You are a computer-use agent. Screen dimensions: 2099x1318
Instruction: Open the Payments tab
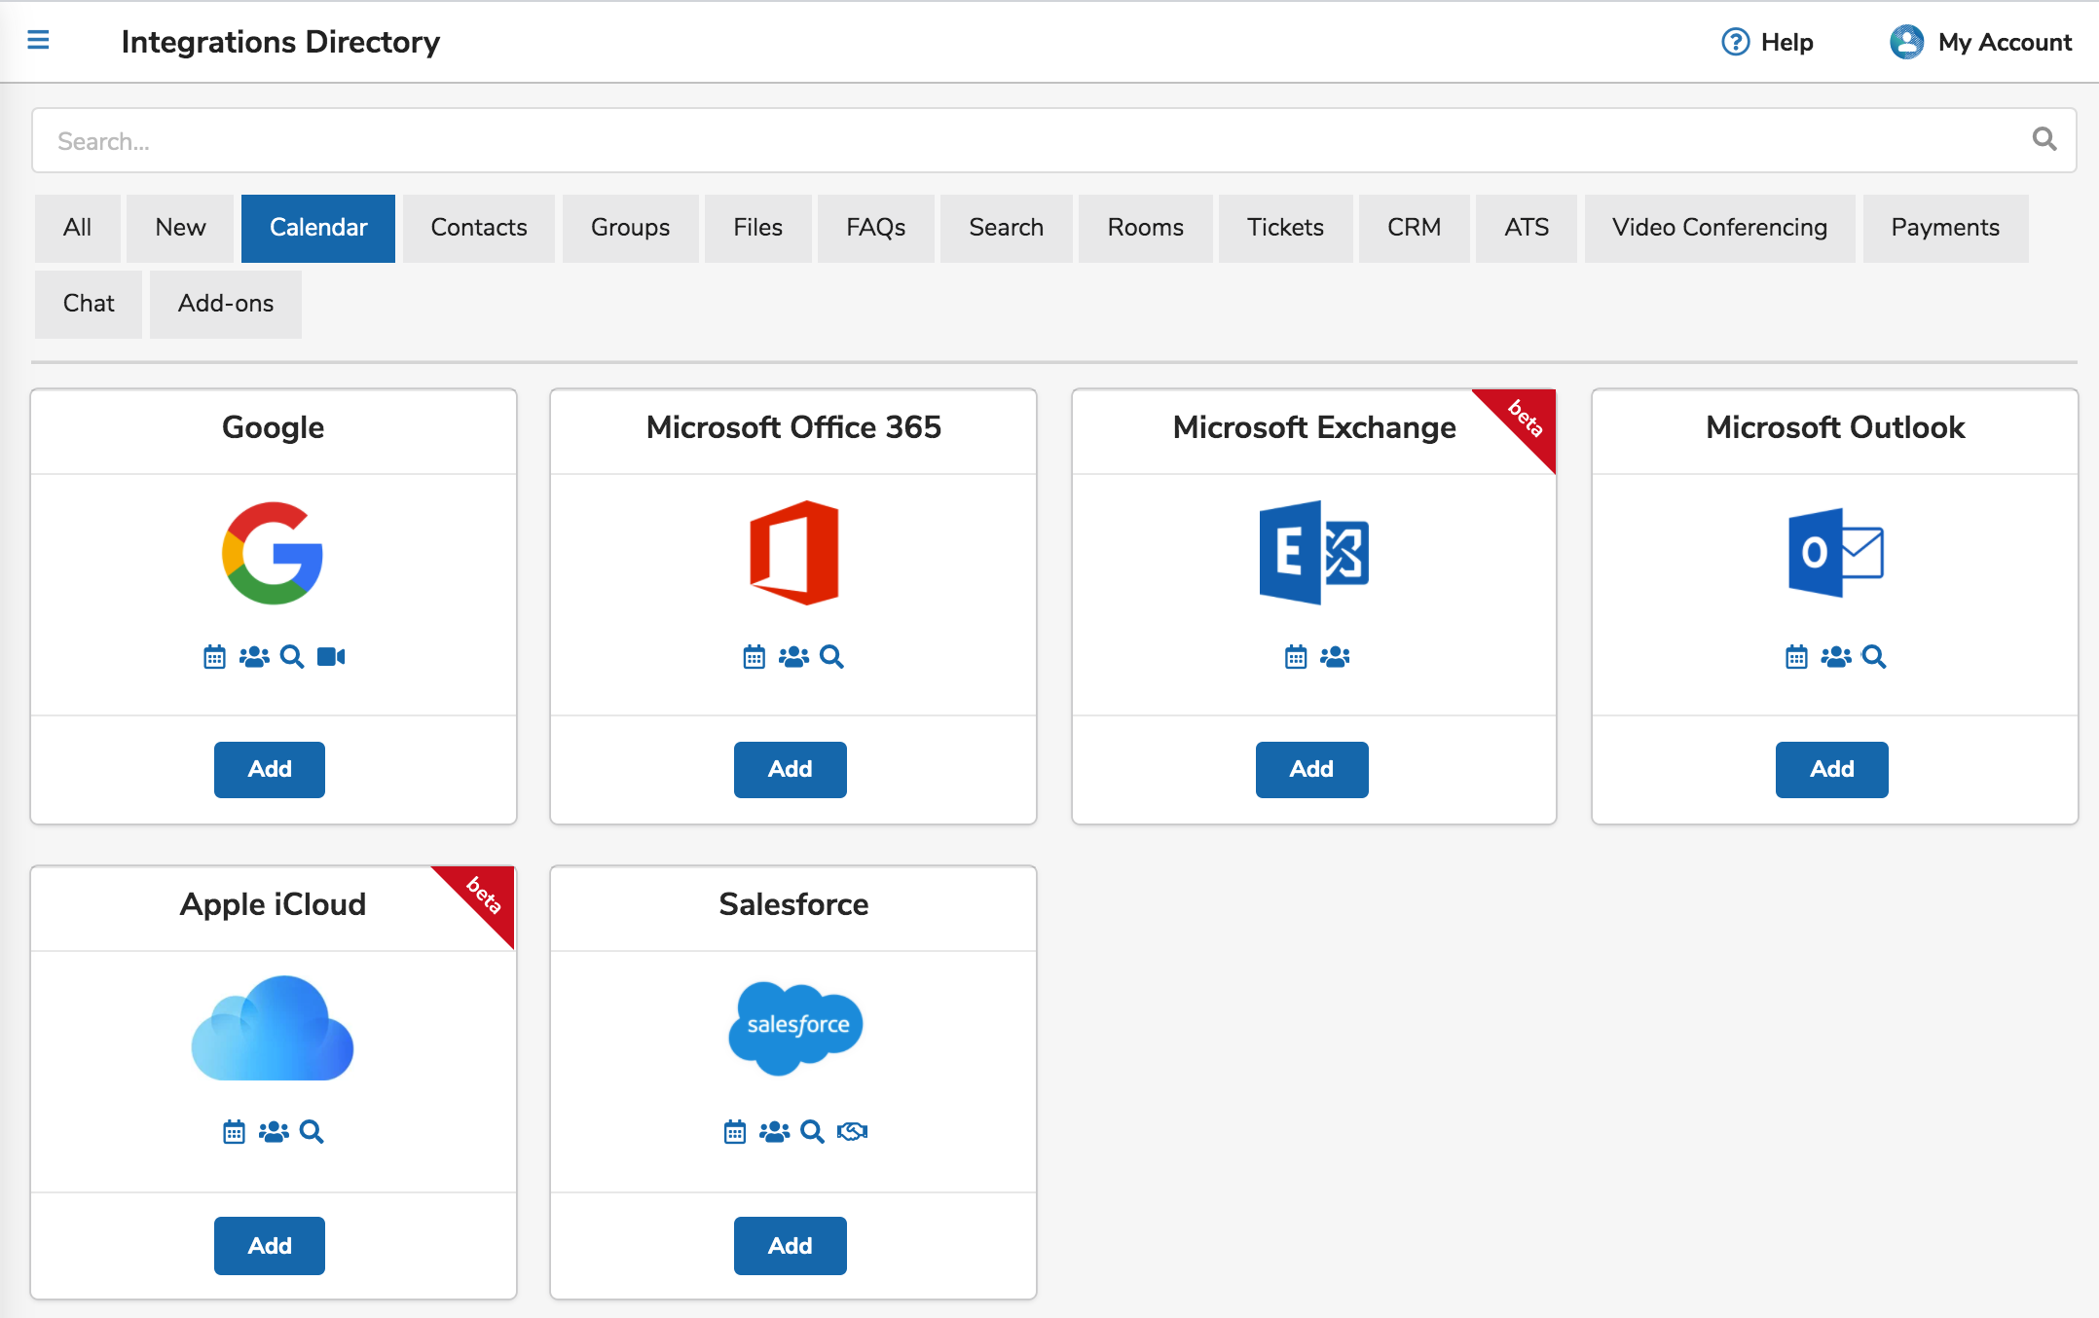pos(1946,228)
